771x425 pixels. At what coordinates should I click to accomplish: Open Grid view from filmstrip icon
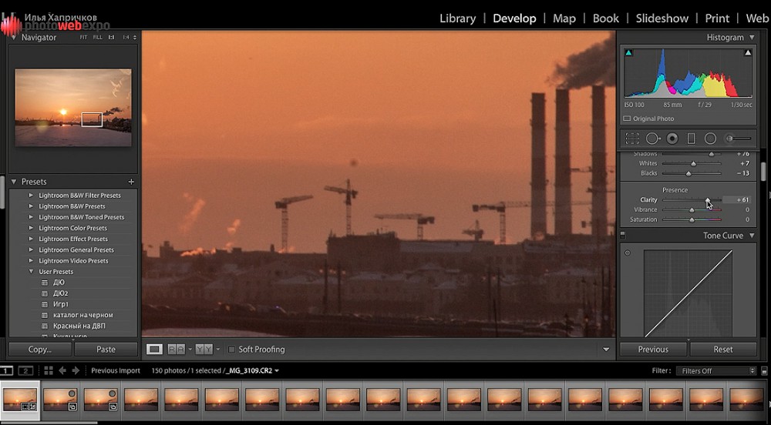tap(48, 370)
